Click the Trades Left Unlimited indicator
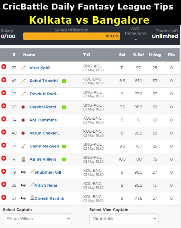This screenshot has width=181, height=228. click(165, 36)
